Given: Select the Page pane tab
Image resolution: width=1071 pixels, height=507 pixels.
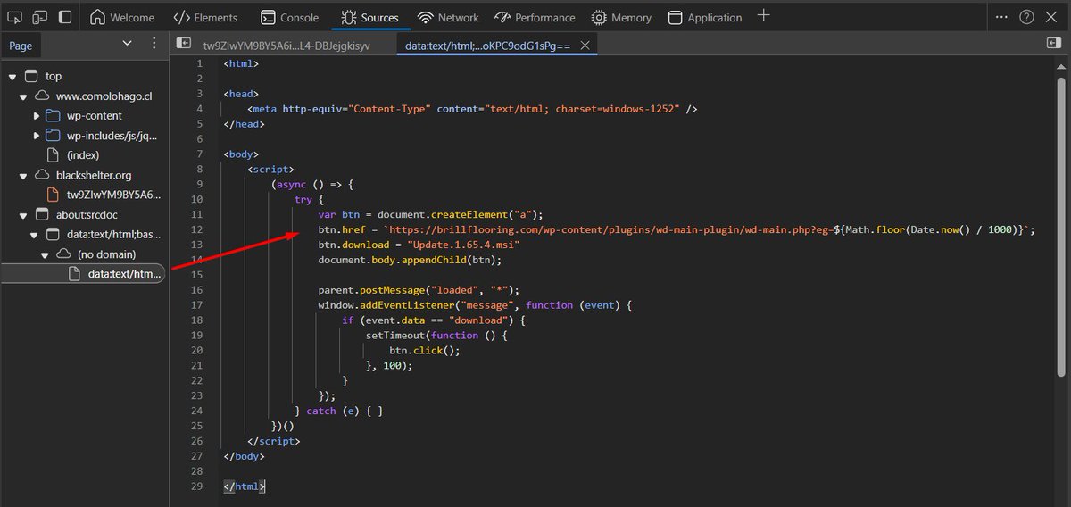Looking at the screenshot, I should 21,46.
